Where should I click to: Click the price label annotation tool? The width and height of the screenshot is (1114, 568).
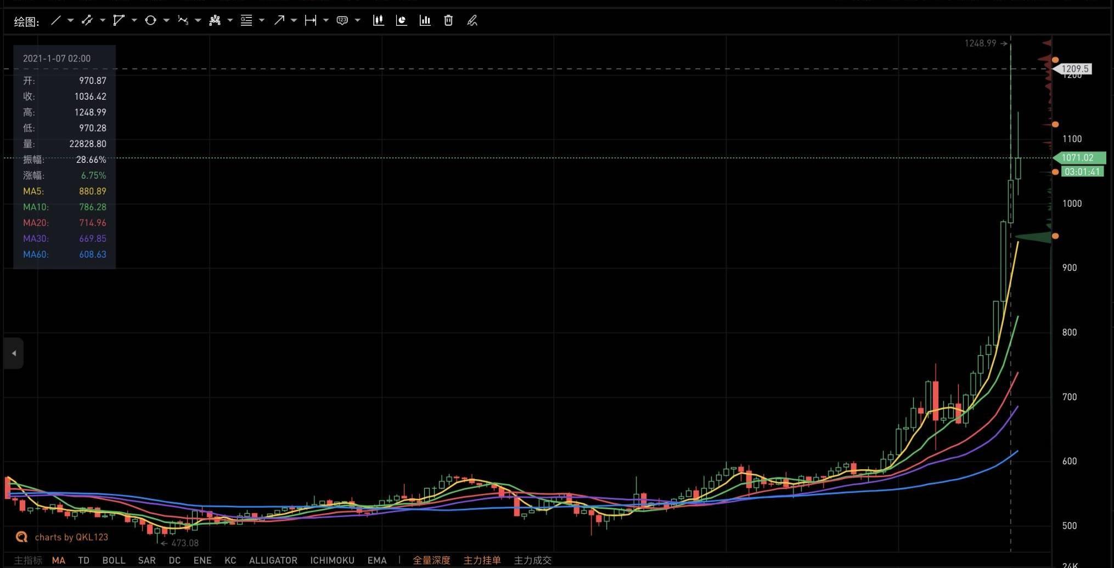click(342, 21)
